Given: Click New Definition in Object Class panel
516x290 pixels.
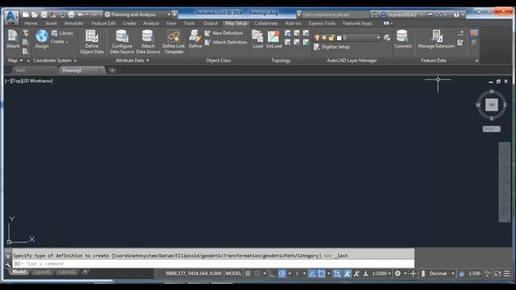Looking at the screenshot, I should (x=224, y=33).
